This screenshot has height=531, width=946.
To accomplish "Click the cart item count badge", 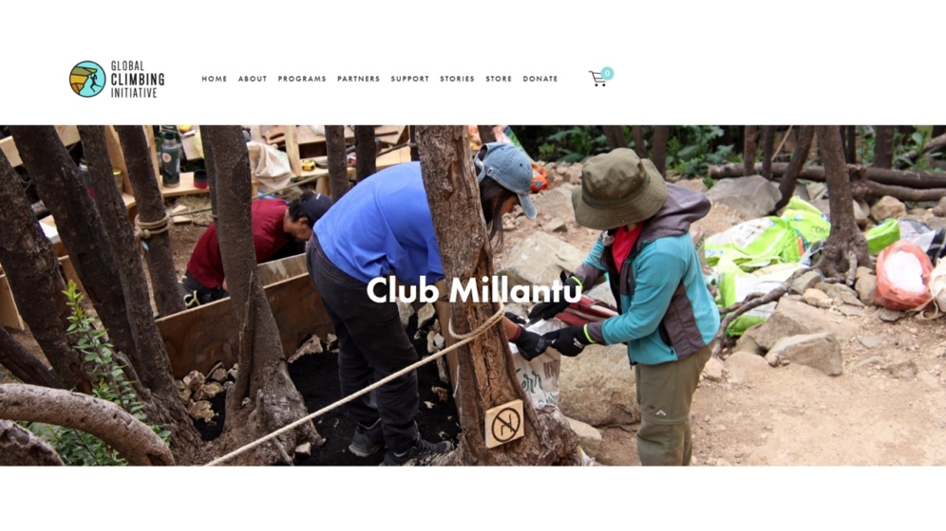I will 607,73.
